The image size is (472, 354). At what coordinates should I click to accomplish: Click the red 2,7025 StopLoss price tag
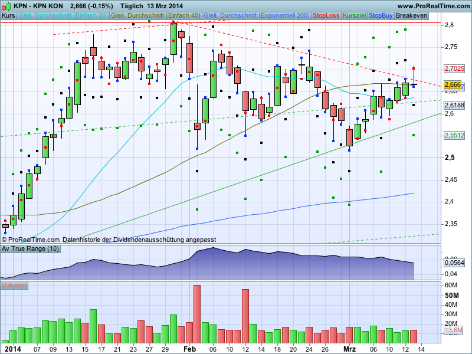click(454, 68)
